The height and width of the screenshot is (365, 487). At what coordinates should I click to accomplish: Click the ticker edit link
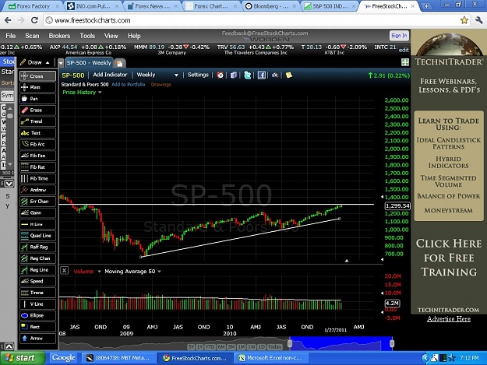[404, 50]
